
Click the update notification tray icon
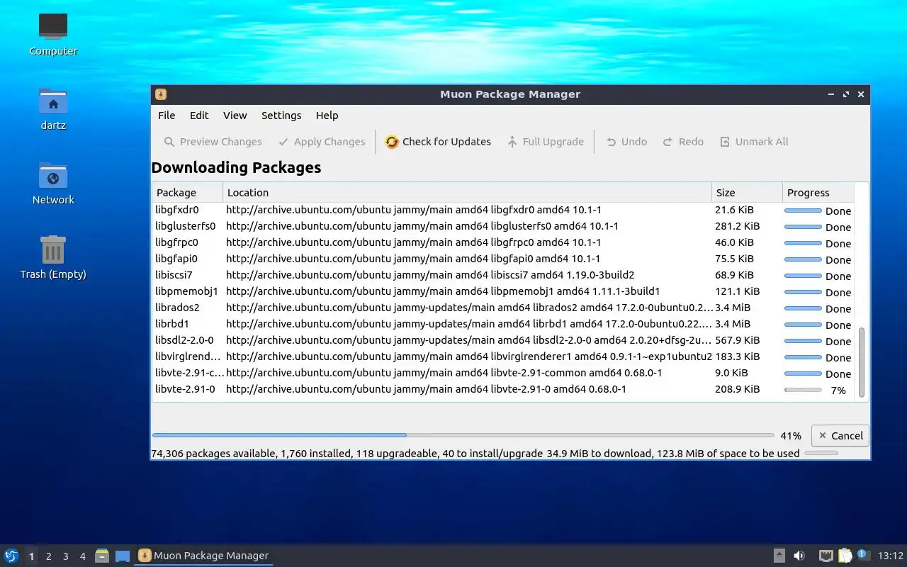(x=863, y=555)
